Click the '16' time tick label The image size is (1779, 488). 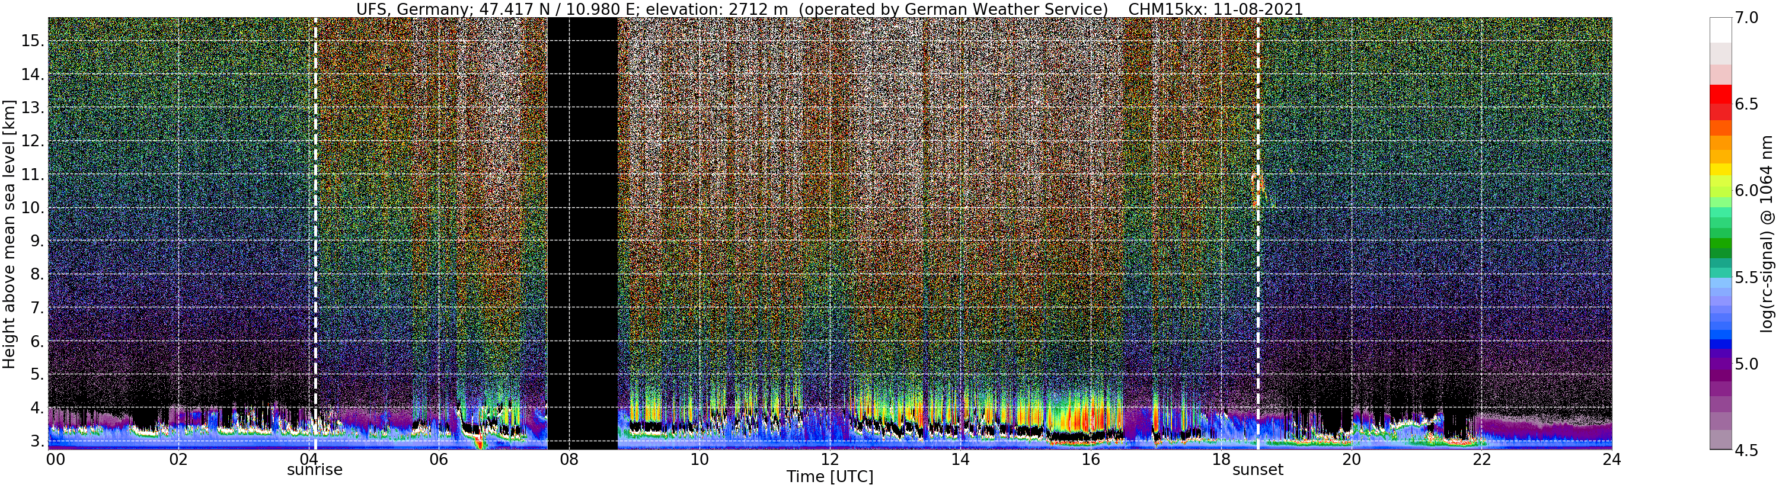(x=1091, y=458)
